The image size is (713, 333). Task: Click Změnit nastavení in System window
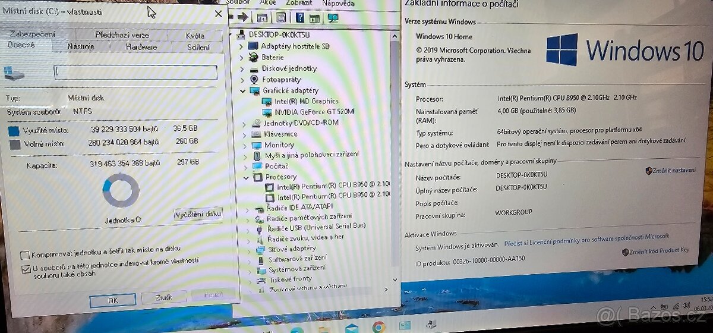(670, 171)
